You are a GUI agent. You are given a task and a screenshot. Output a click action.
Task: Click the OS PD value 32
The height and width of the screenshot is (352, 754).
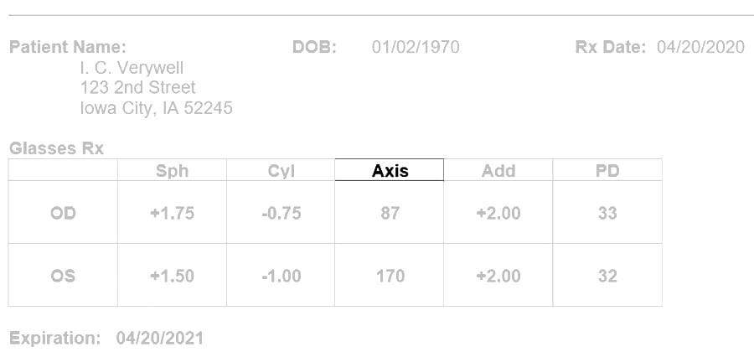(607, 276)
